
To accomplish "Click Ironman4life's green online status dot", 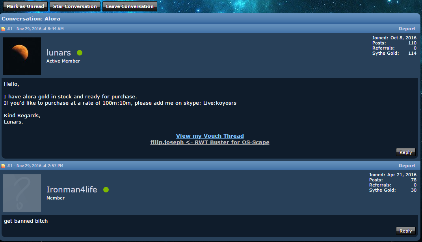I will click(106, 190).
